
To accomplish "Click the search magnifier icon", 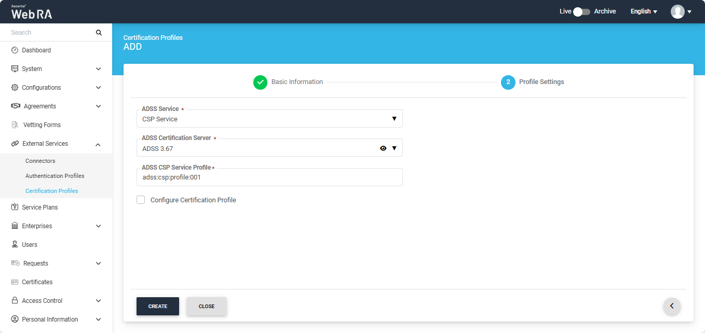I will tap(99, 32).
